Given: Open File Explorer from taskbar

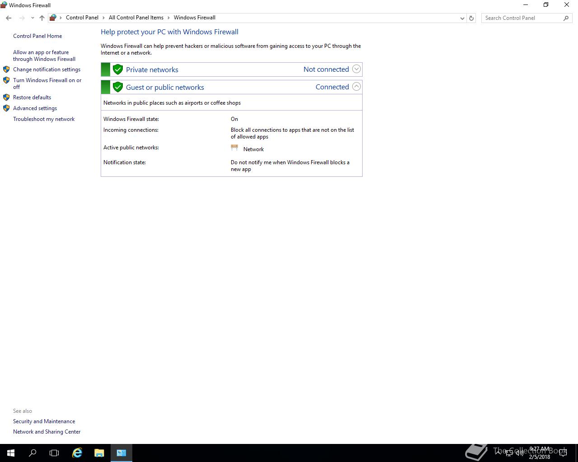Looking at the screenshot, I should [99, 453].
